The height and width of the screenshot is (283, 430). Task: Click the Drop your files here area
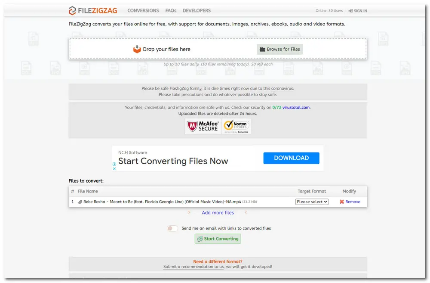(218, 49)
